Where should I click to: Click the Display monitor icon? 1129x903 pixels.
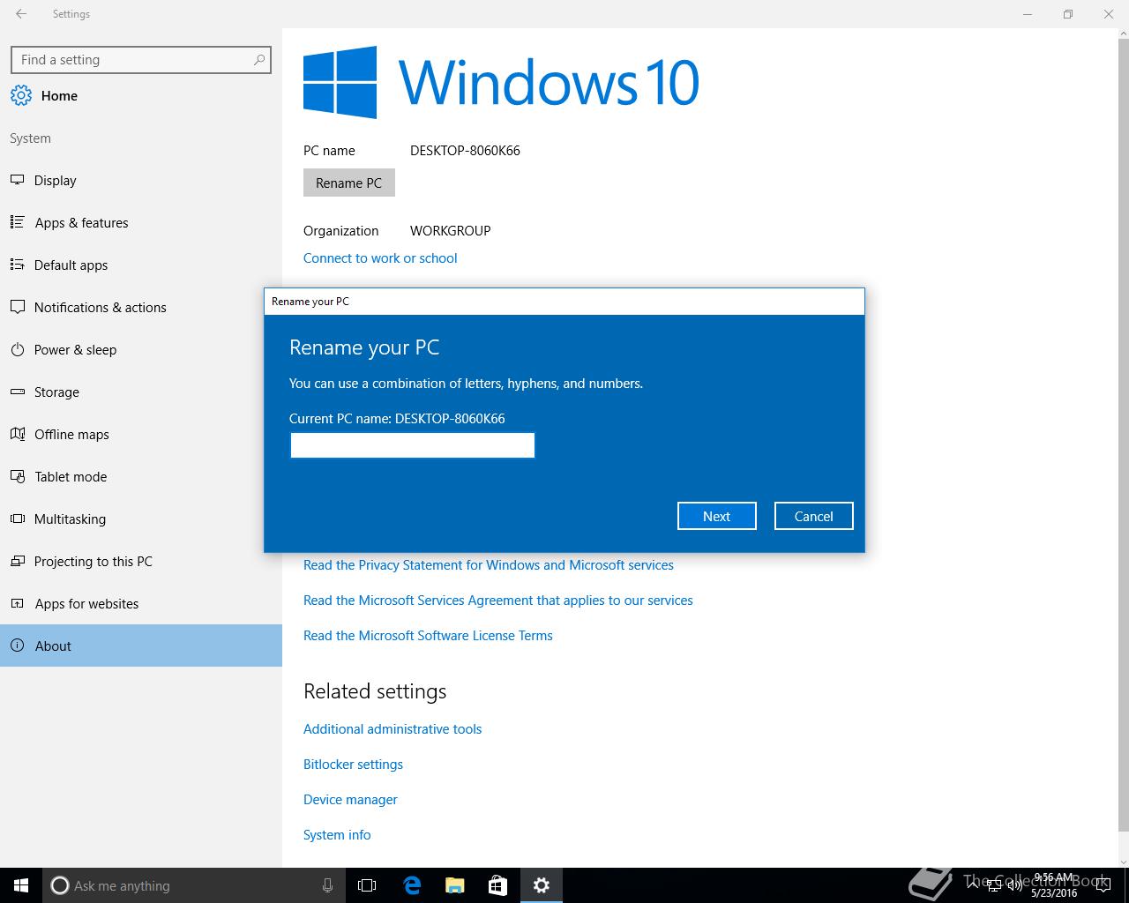(17, 180)
